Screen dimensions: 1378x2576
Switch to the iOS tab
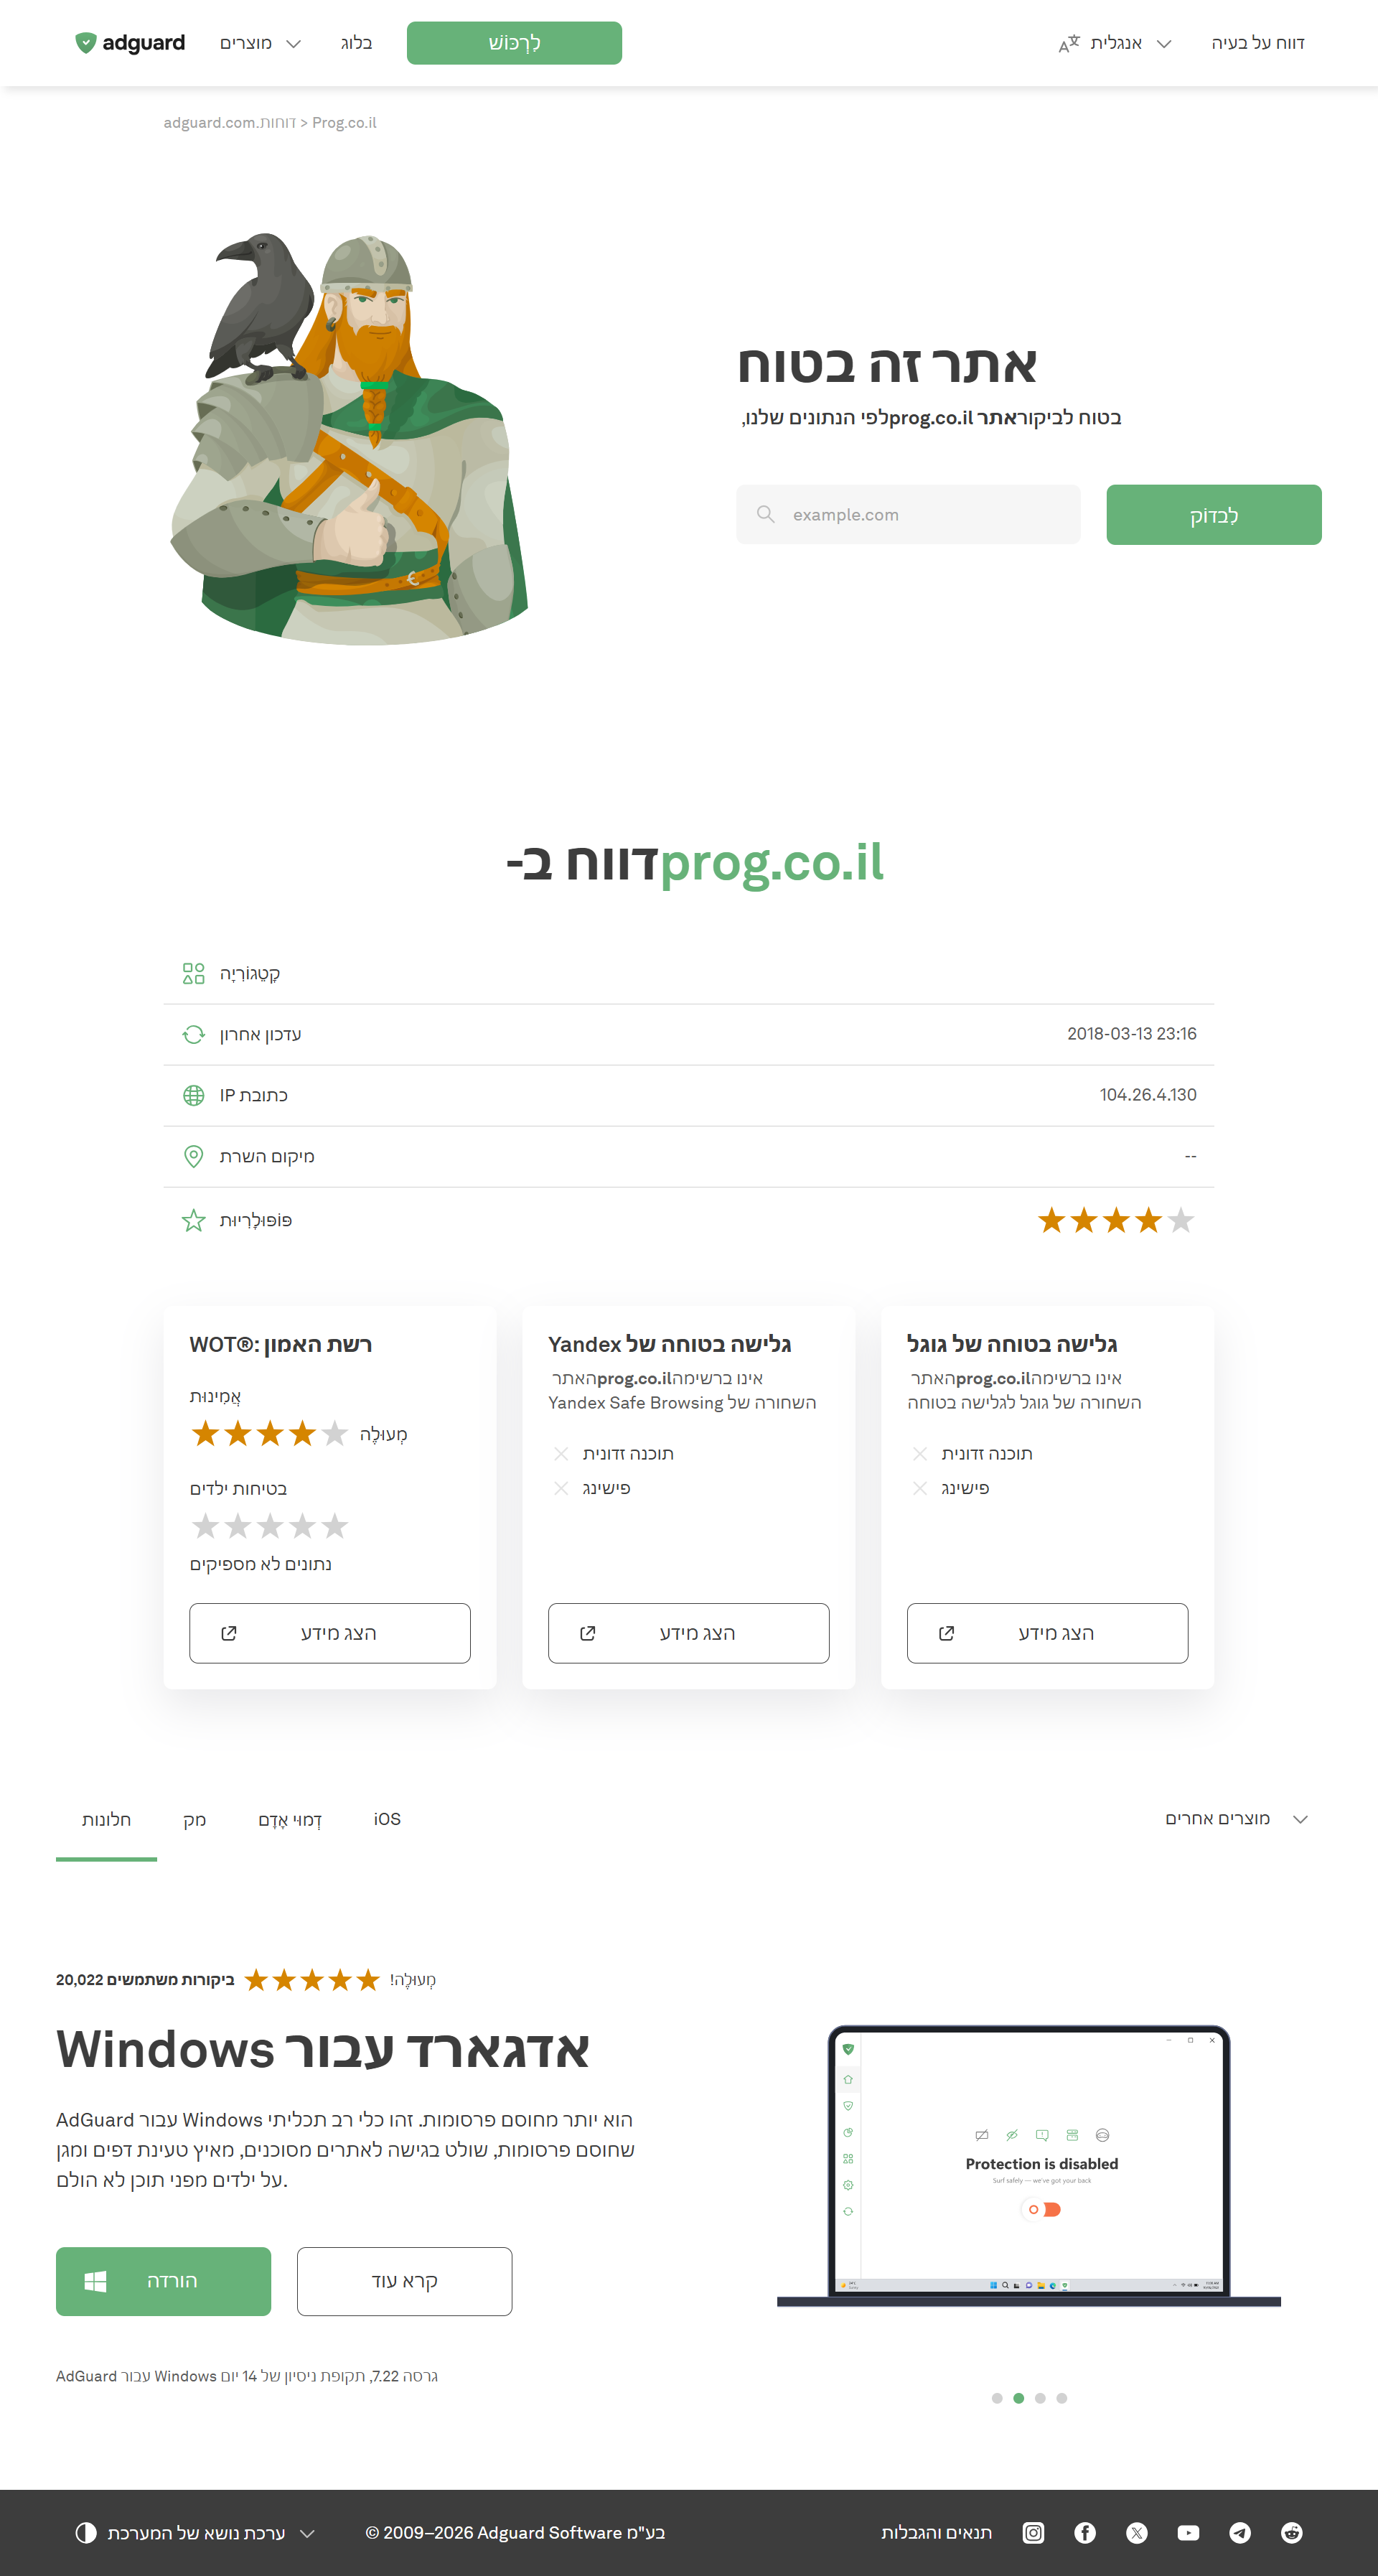click(387, 1819)
